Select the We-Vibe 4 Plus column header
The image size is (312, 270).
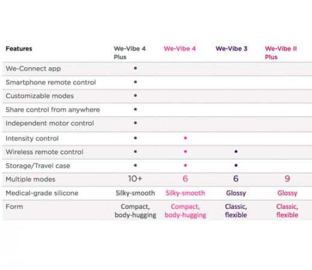pos(129,53)
